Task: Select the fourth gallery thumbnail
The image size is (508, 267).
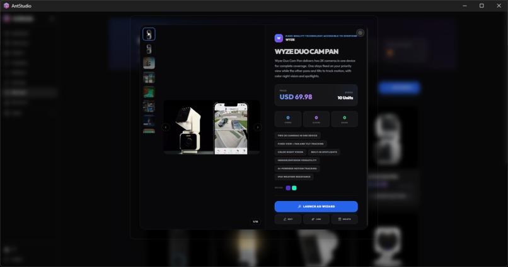Action: [x=149, y=77]
